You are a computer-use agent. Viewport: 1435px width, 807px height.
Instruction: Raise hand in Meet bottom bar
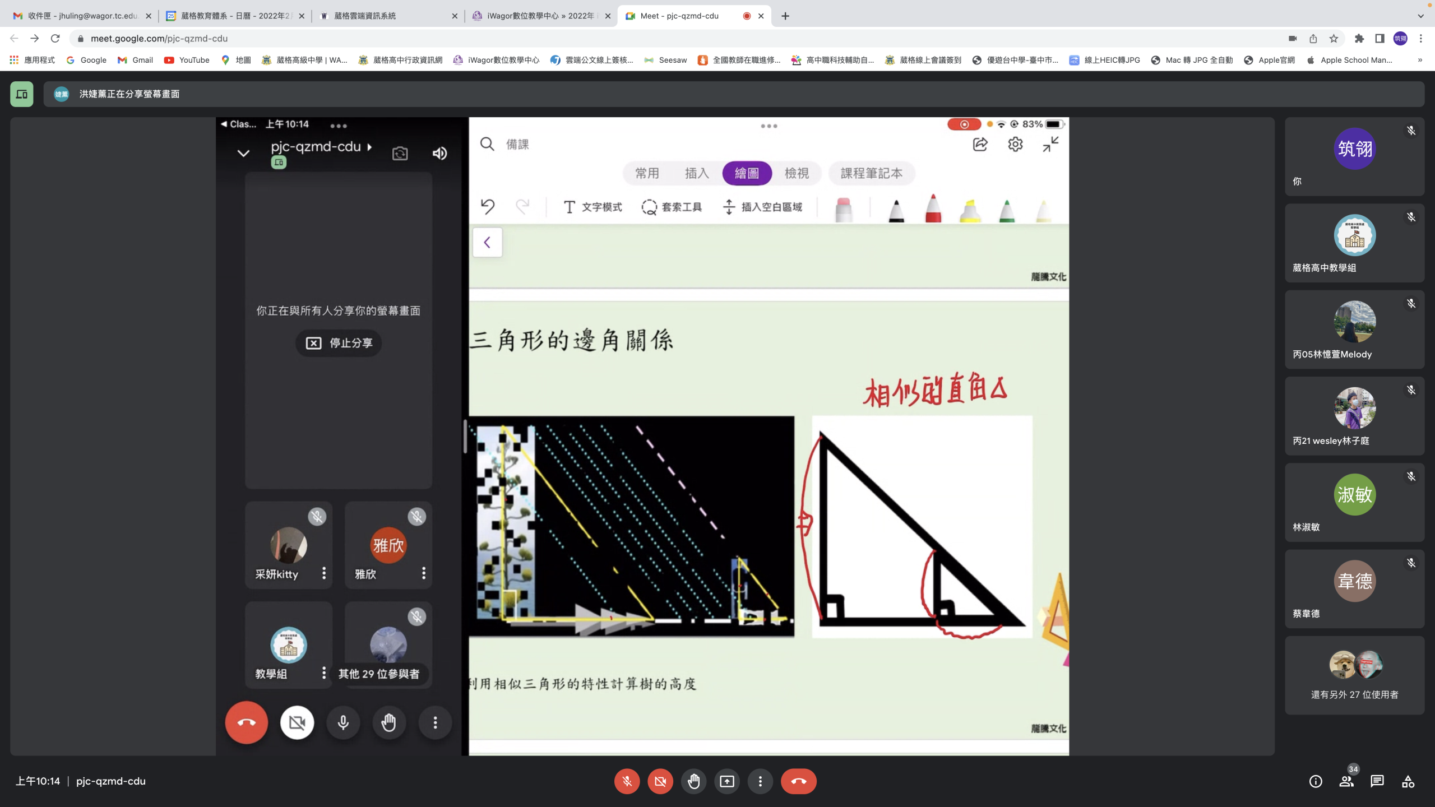[693, 781]
